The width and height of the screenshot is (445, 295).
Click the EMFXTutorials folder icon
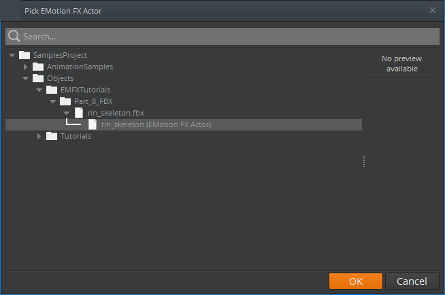click(x=52, y=90)
